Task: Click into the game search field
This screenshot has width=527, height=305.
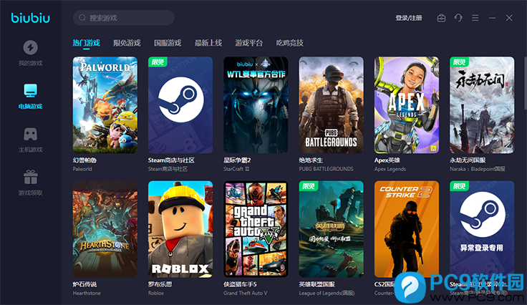Action: tap(124, 18)
